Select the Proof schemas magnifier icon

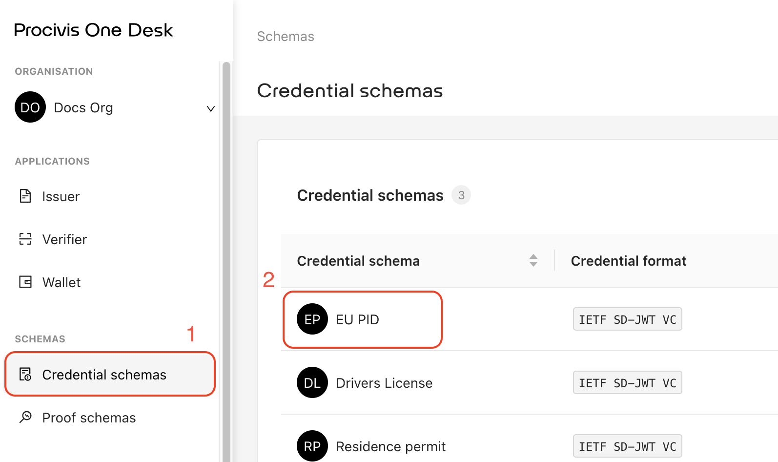[x=25, y=417]
